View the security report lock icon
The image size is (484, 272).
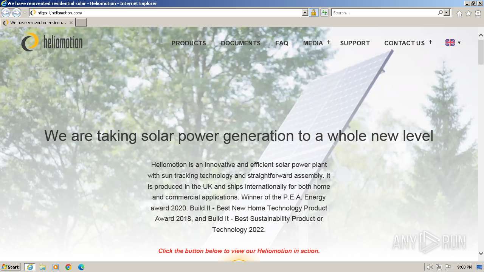point(313,13)
